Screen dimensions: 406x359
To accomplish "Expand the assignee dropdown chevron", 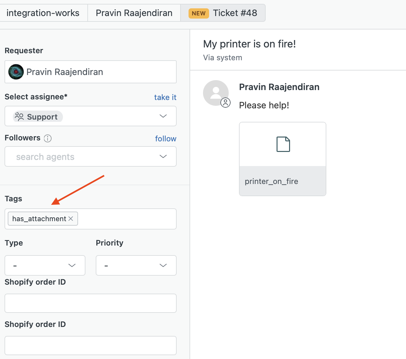I will coord(163,116).
